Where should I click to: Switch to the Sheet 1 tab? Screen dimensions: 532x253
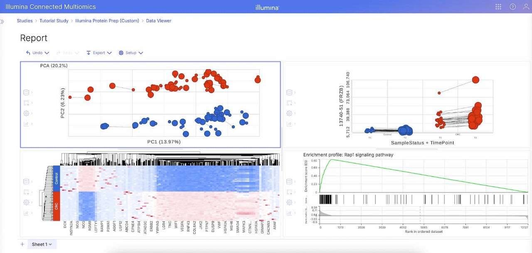point(39,244)
